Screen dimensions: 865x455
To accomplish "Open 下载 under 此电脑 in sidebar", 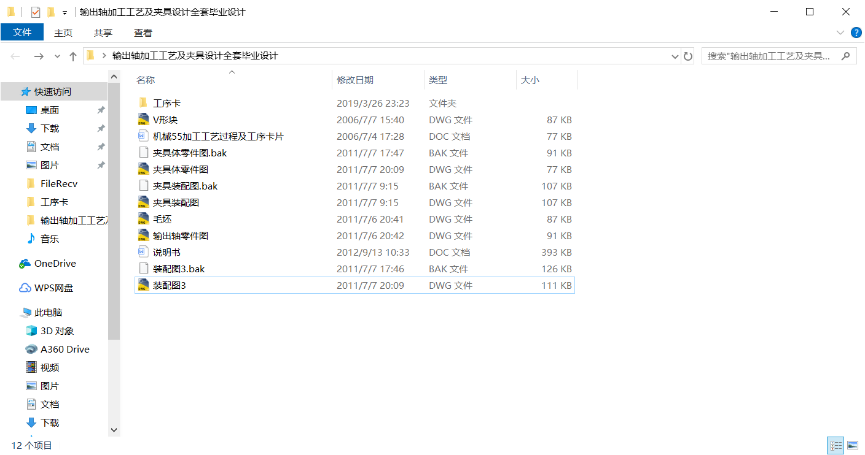I will coord(50,422).
